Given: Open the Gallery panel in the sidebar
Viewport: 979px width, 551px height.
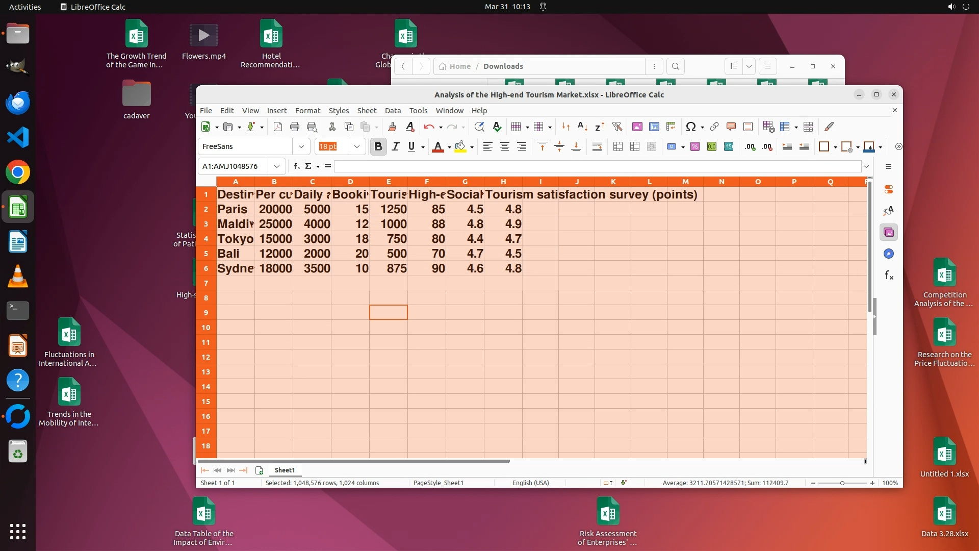Looking at the screenshot, I should click(x=889, y=233).
